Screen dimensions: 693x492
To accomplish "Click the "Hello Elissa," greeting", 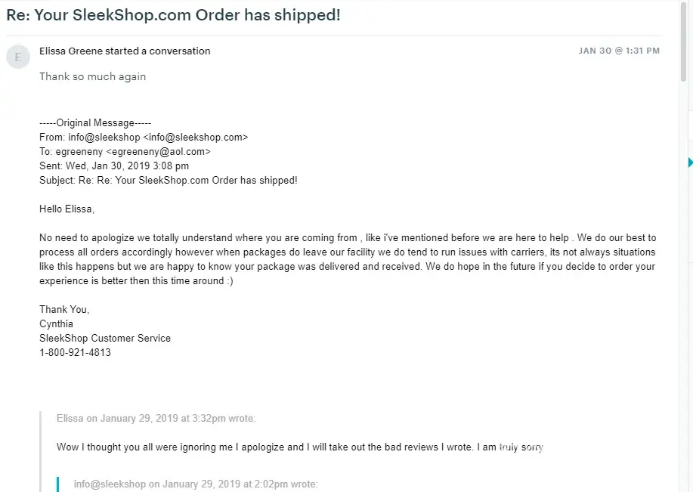I will pyautogui.click(x=67, y=209).
